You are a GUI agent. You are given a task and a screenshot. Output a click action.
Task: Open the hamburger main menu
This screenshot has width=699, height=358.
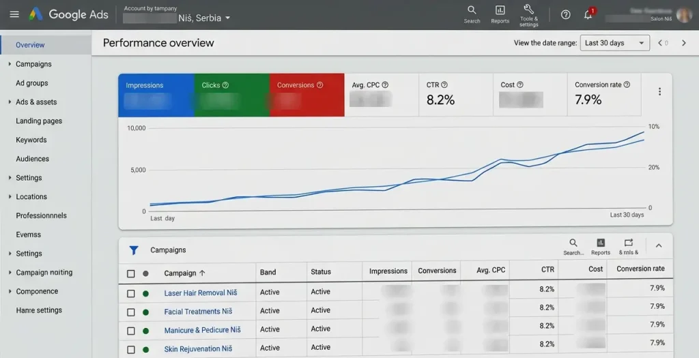coord(14,14)
